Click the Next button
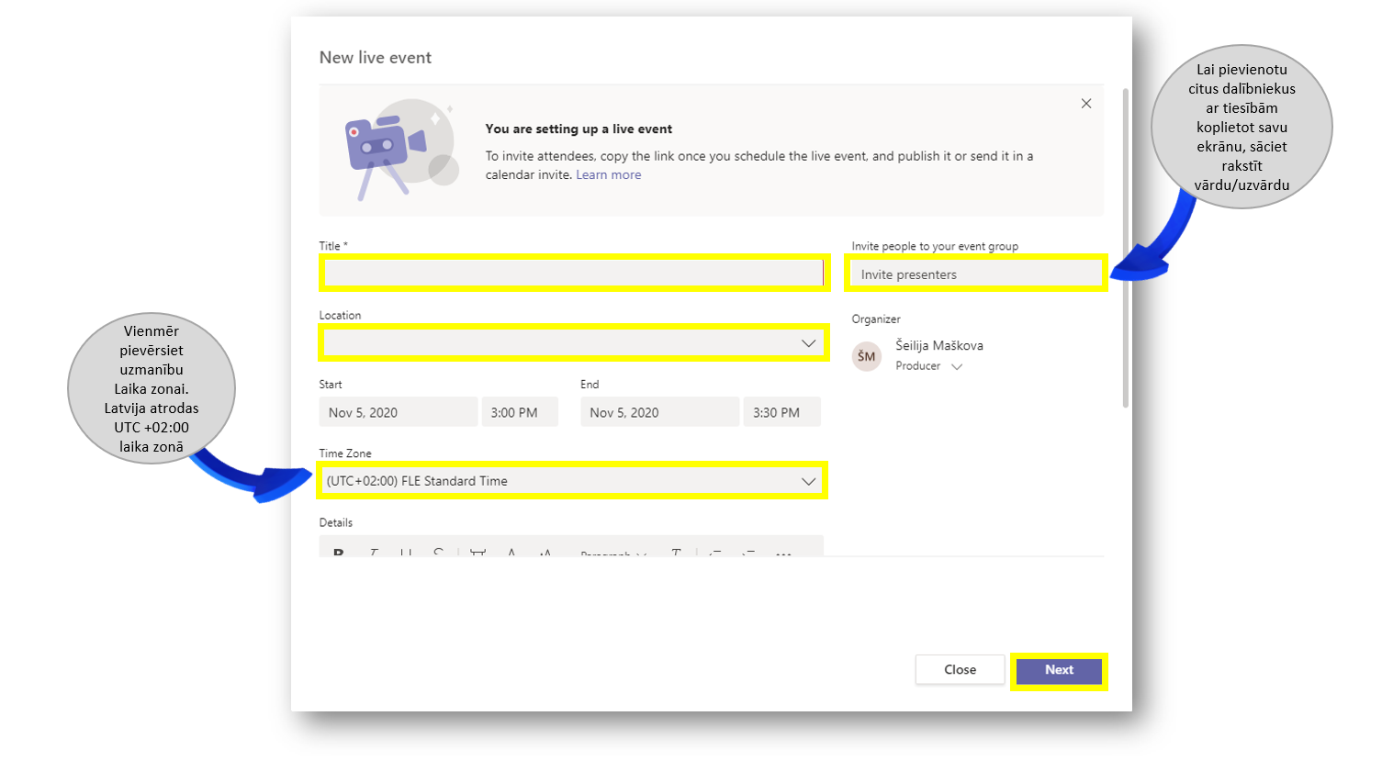This screenshot has width=1382, height=772. [x=1059, y=670]
